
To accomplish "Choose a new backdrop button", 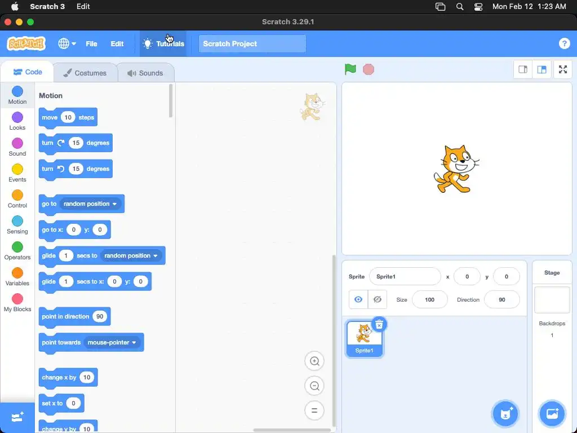I will point(552,413).
